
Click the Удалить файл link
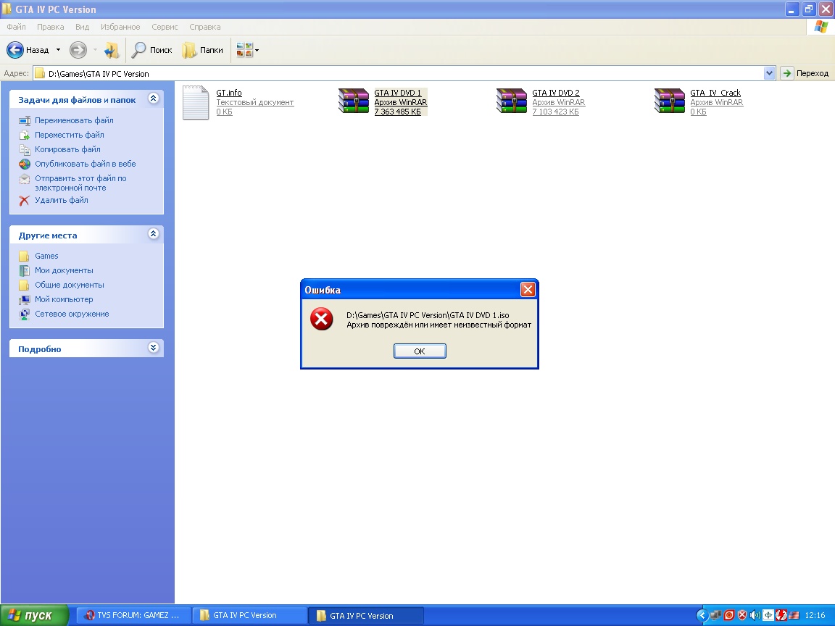click(61, 200)
